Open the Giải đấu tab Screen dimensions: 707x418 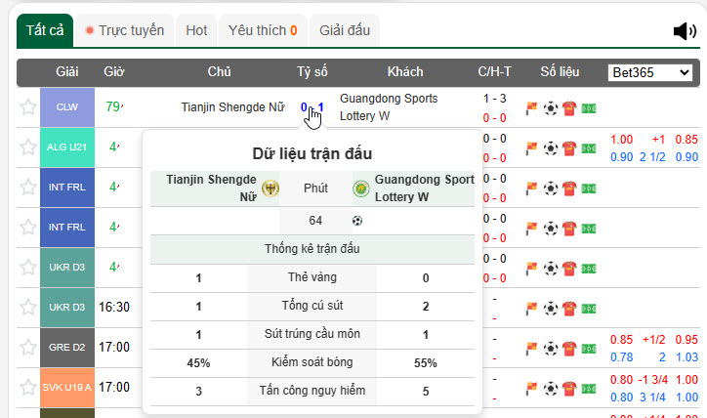345,30
